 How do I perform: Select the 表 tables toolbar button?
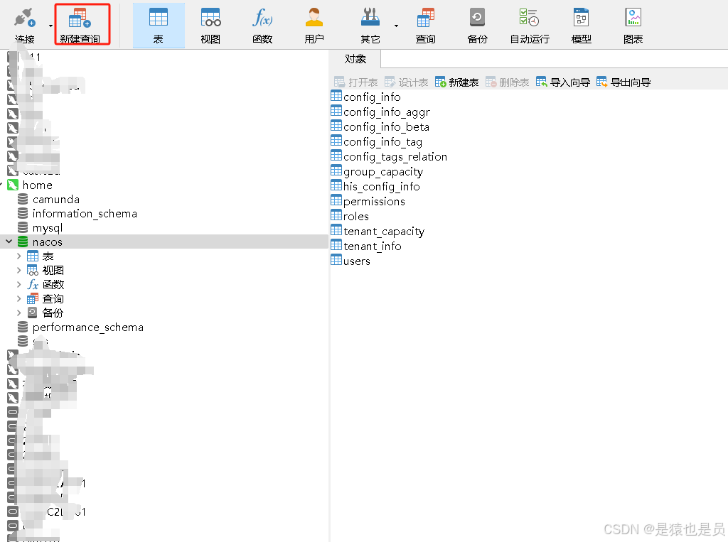tap(159, 25)
